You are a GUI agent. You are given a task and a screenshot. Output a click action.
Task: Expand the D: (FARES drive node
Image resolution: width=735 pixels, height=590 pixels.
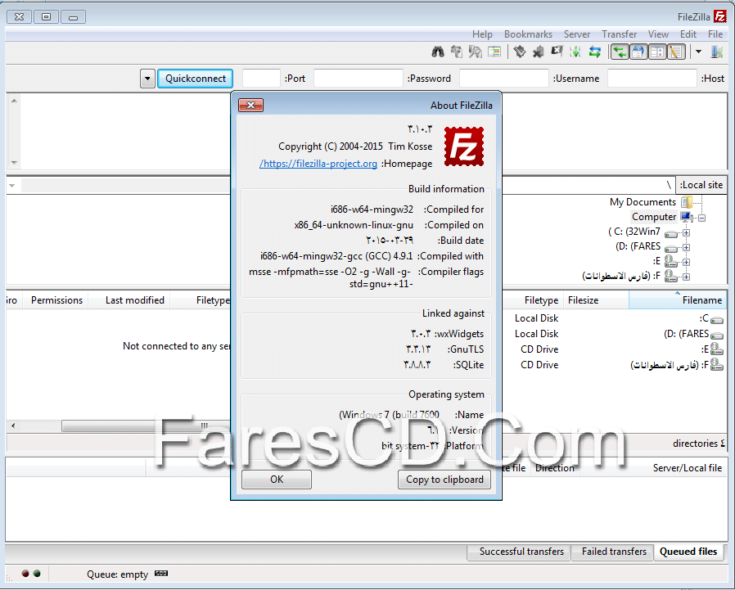[686, 247]
